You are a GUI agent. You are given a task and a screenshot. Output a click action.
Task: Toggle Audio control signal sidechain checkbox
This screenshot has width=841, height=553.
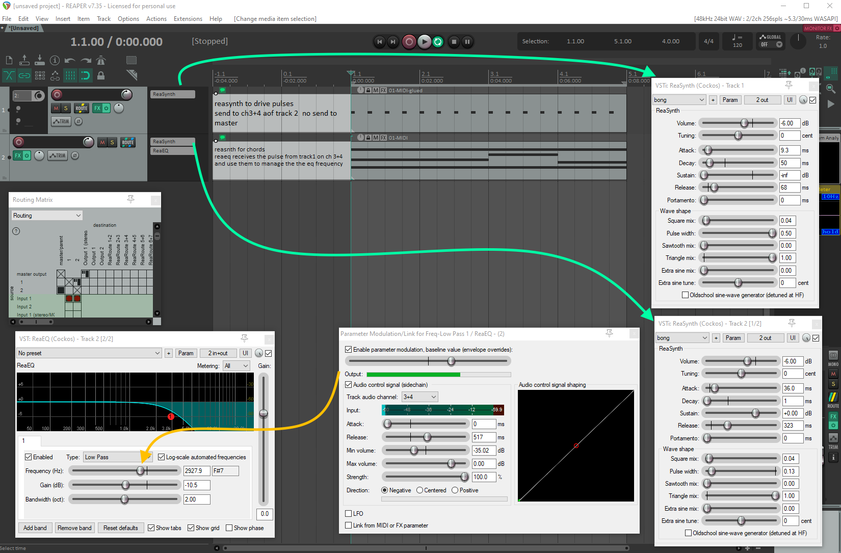click(349, 385)
